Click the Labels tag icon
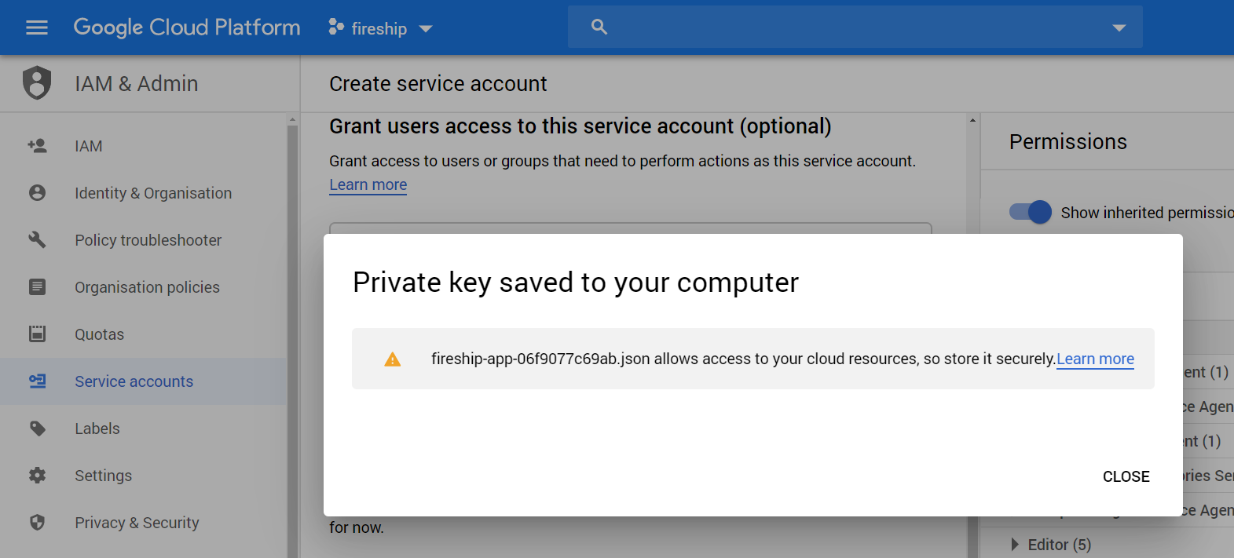This screenshot has height=558, width=1234. 37,429
